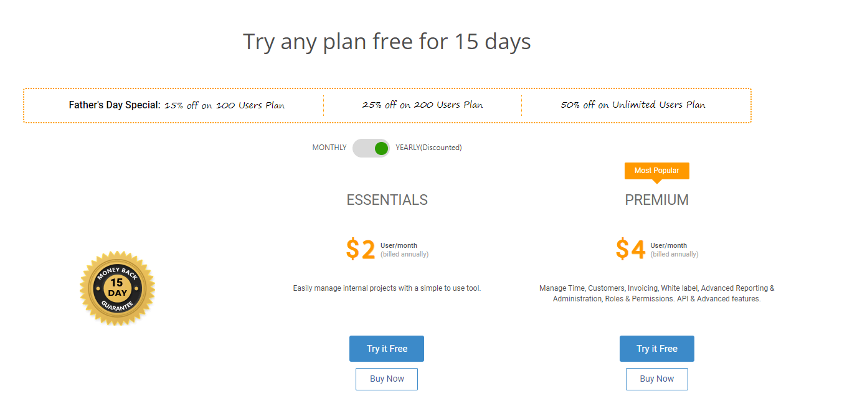Buy the Essentials plan now
The height and width of the screenshot is (396, 842).
coord(387,379)
